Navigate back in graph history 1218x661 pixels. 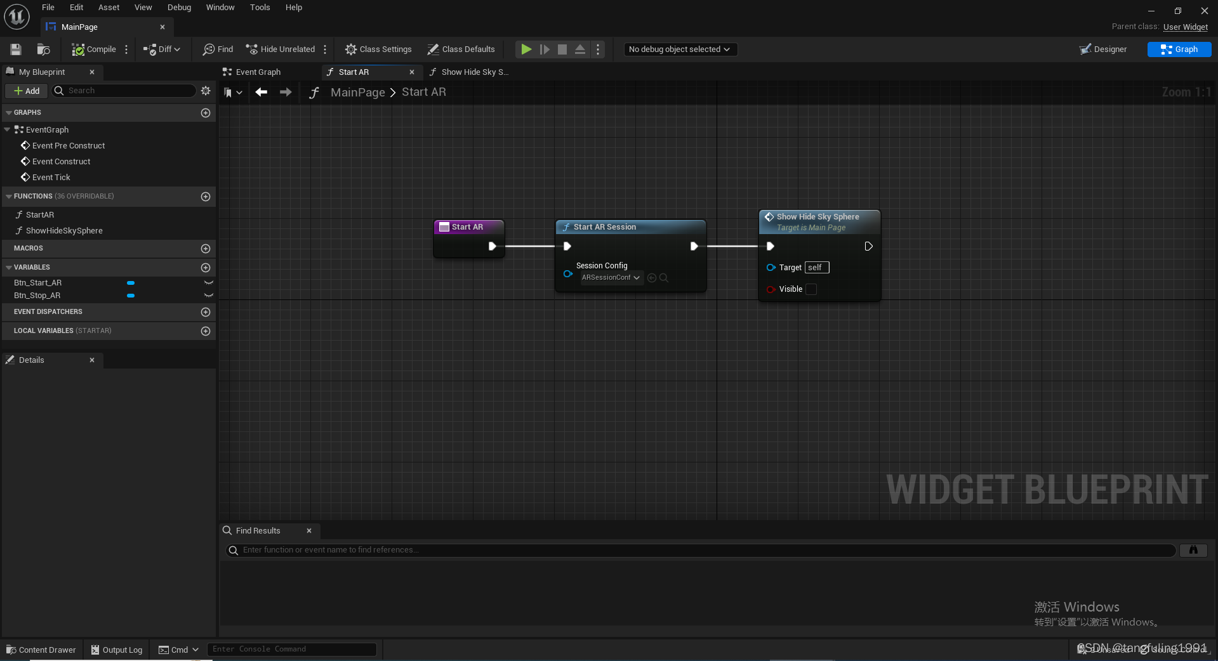coord(261,93)
